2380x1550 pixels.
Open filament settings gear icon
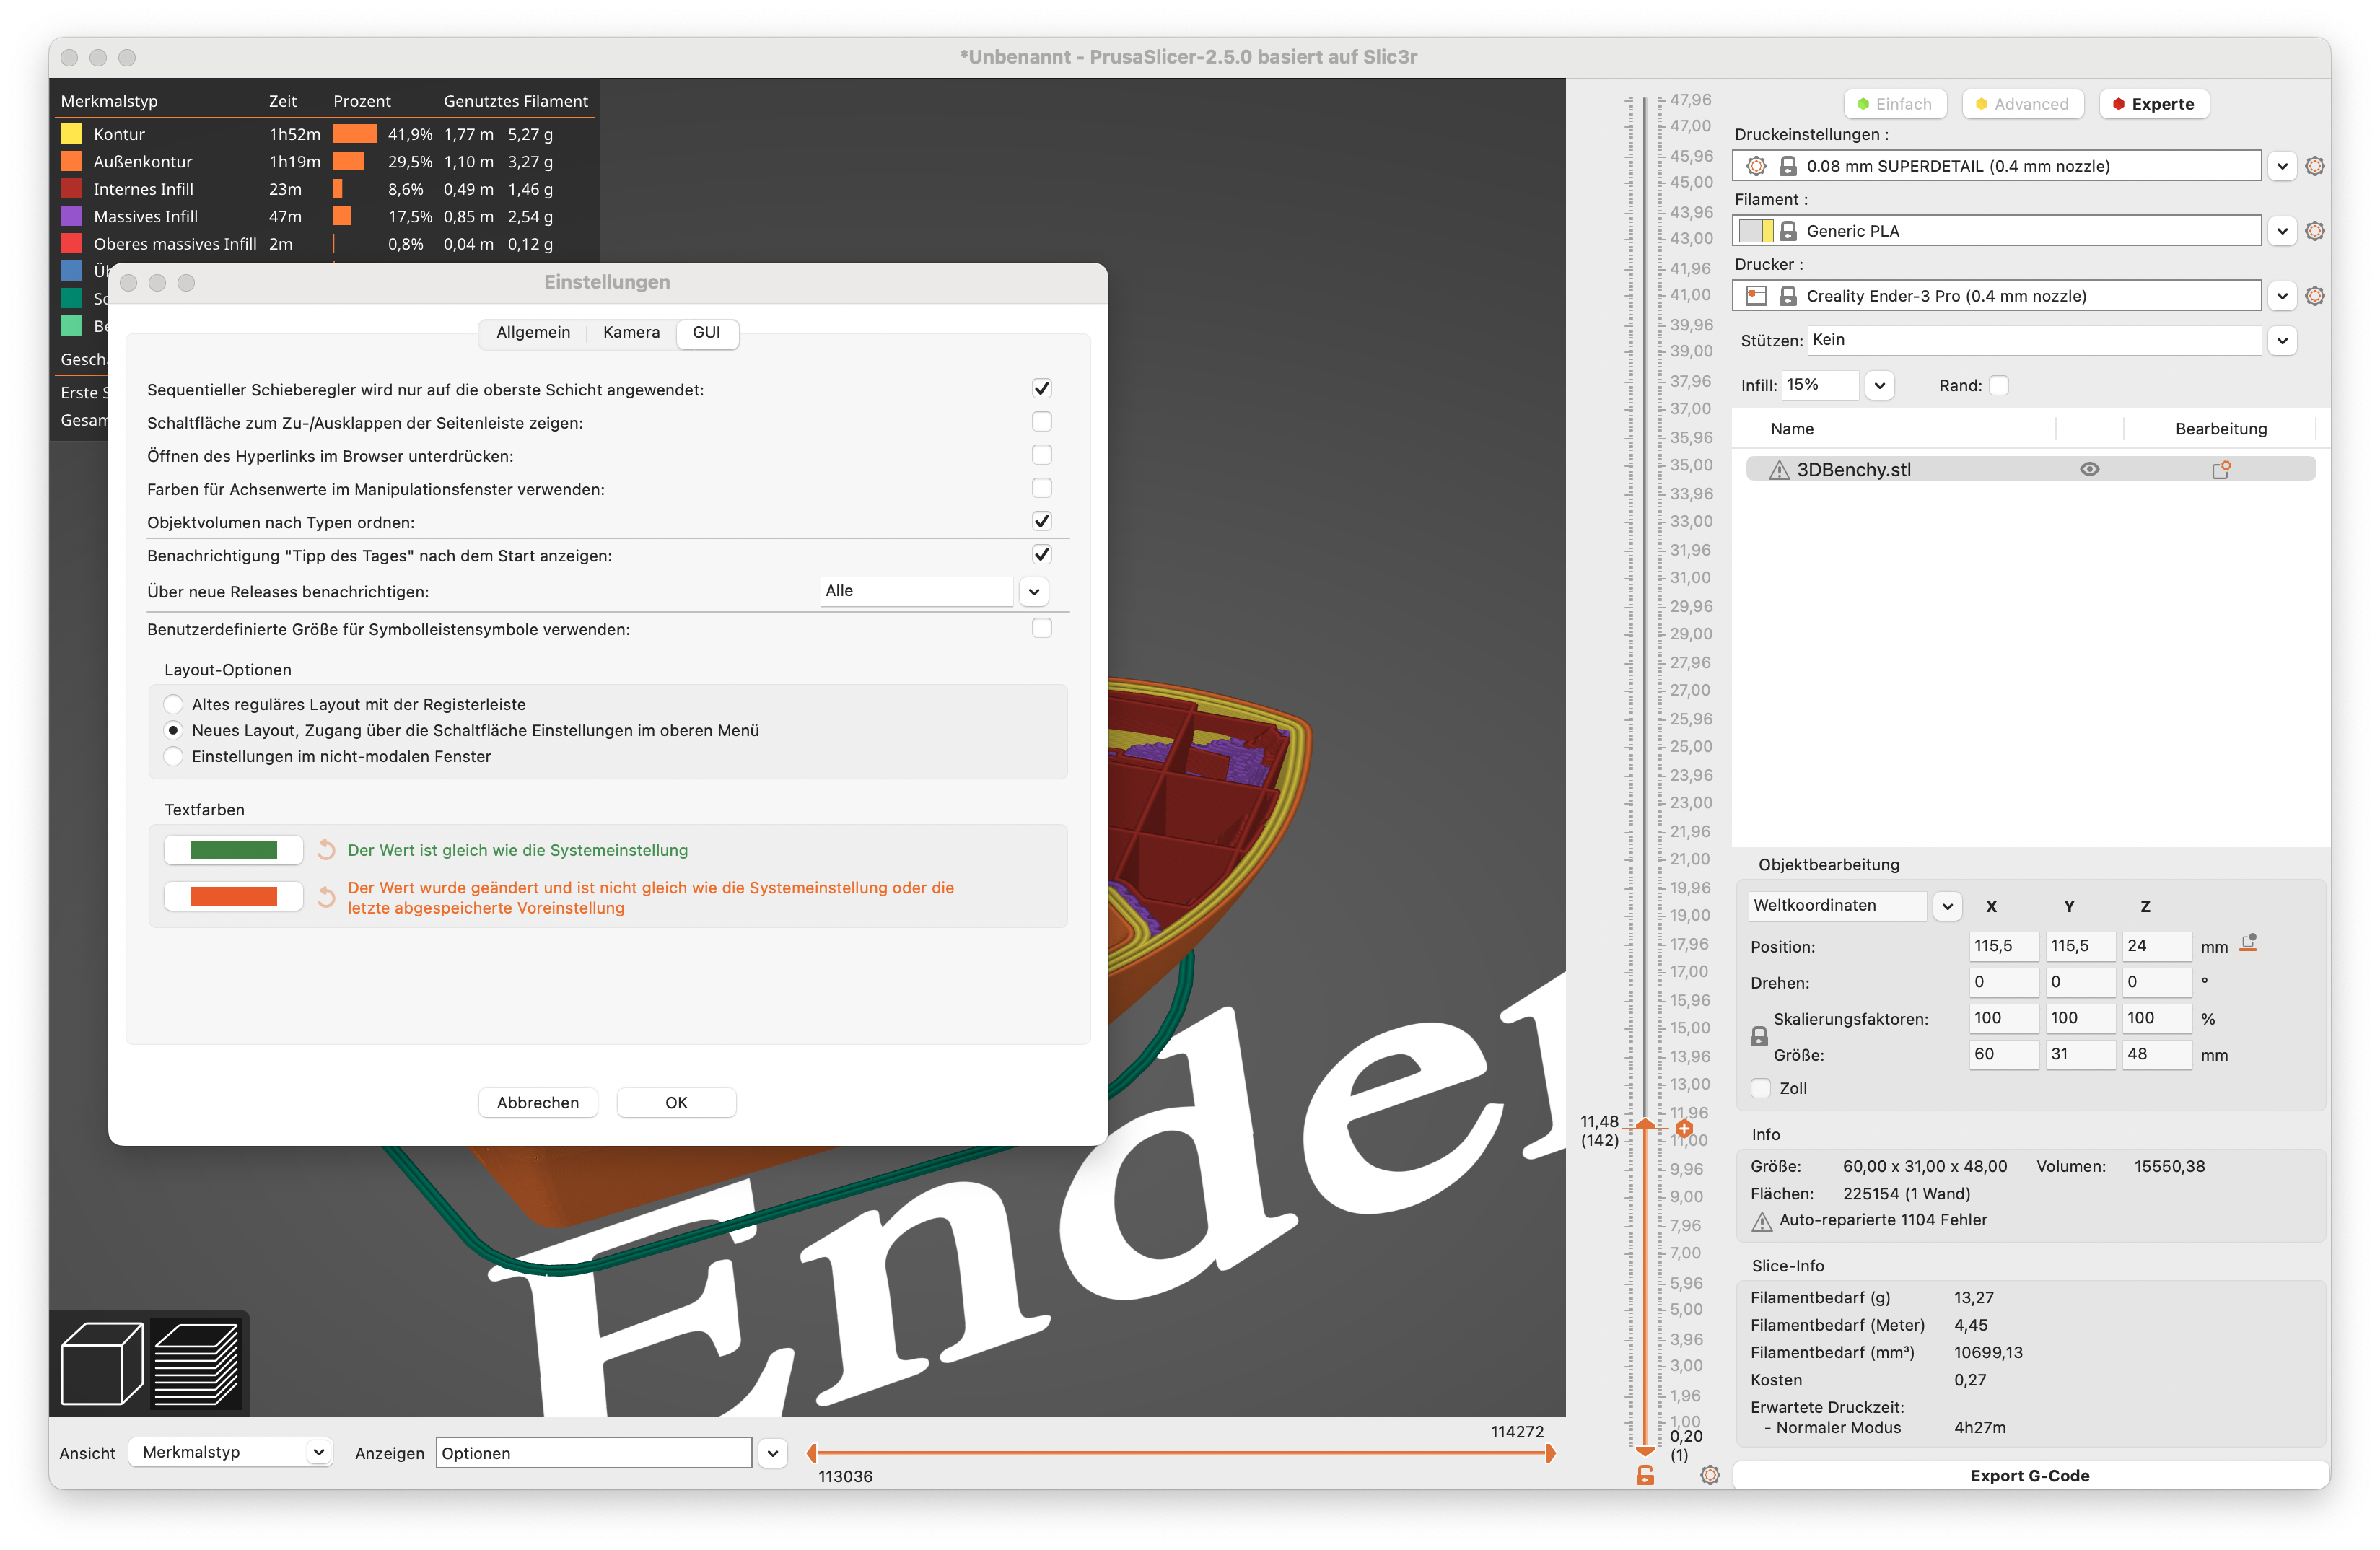pyautogui.click(x=2314, y=231)
